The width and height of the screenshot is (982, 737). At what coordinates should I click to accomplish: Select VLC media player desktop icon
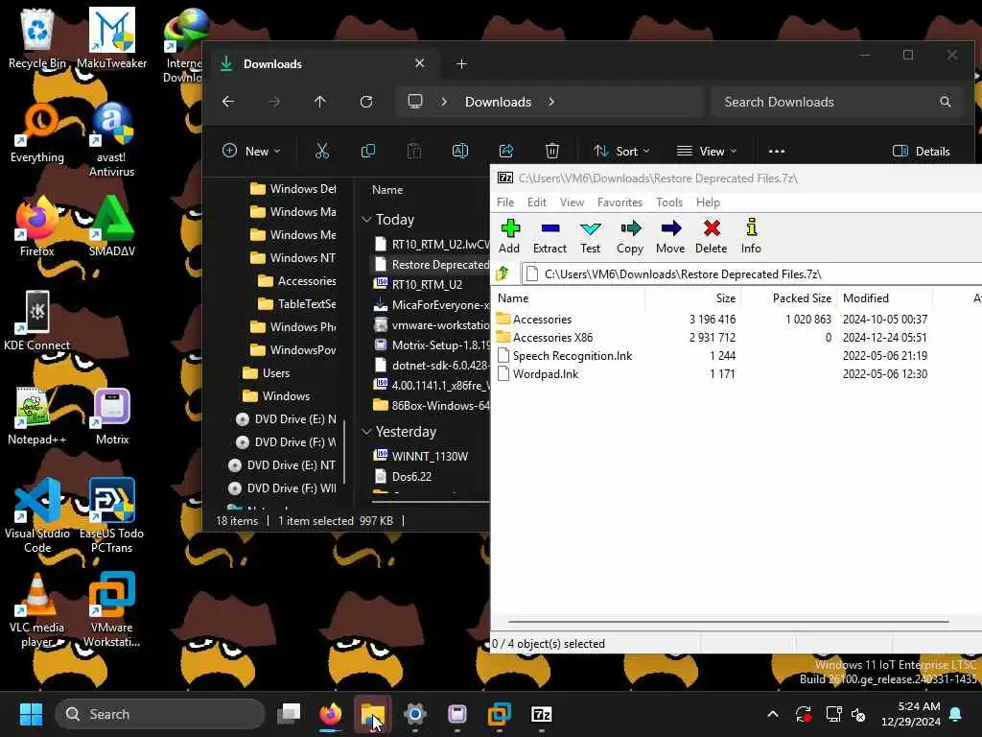tap(37, 609)
